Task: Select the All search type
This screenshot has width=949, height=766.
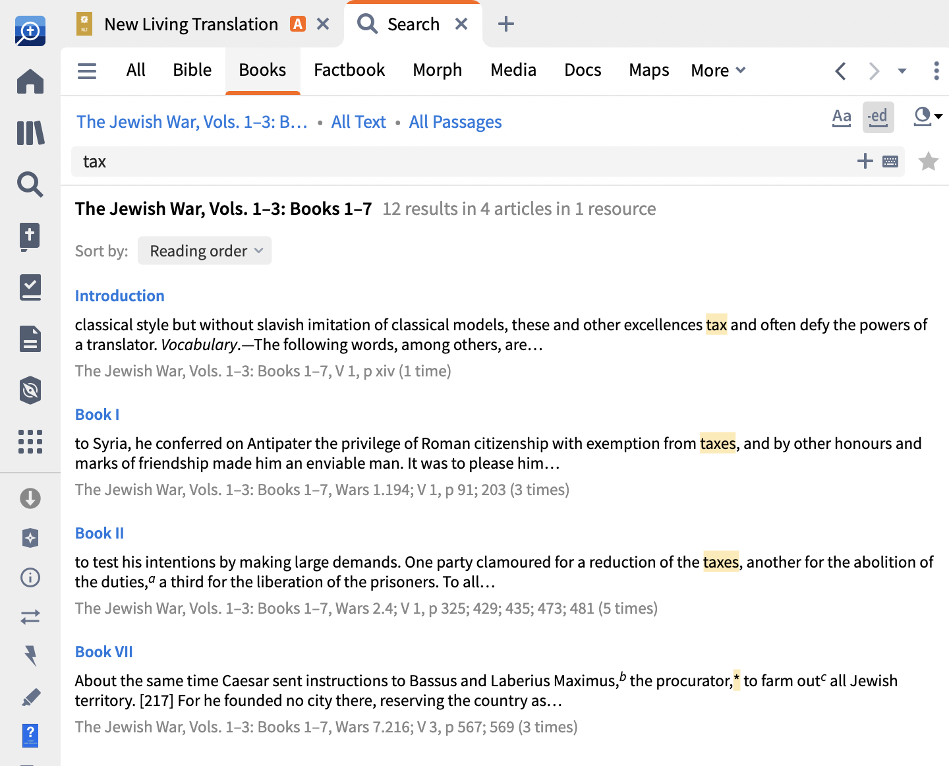Action: [136, 70]
